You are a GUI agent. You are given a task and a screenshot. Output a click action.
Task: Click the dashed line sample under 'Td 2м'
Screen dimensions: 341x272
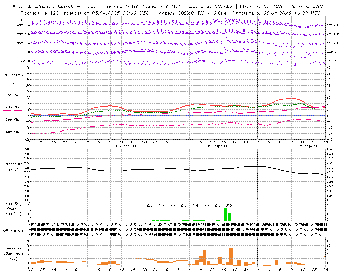coord(12,98)
